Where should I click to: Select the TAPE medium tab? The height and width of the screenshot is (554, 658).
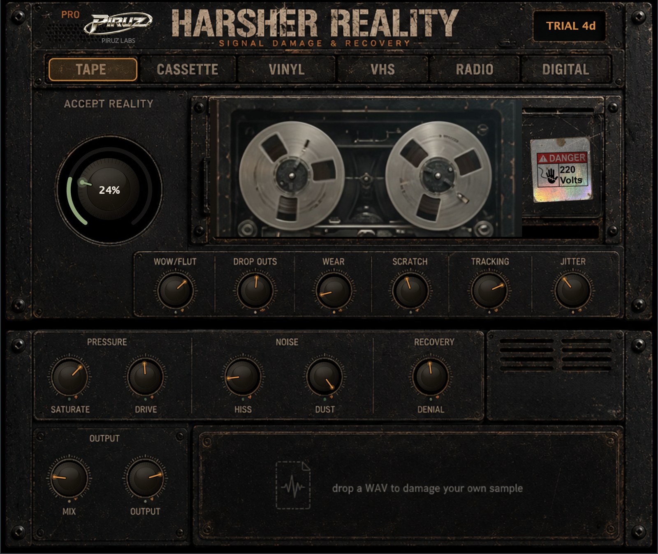[x=93, y=70]
